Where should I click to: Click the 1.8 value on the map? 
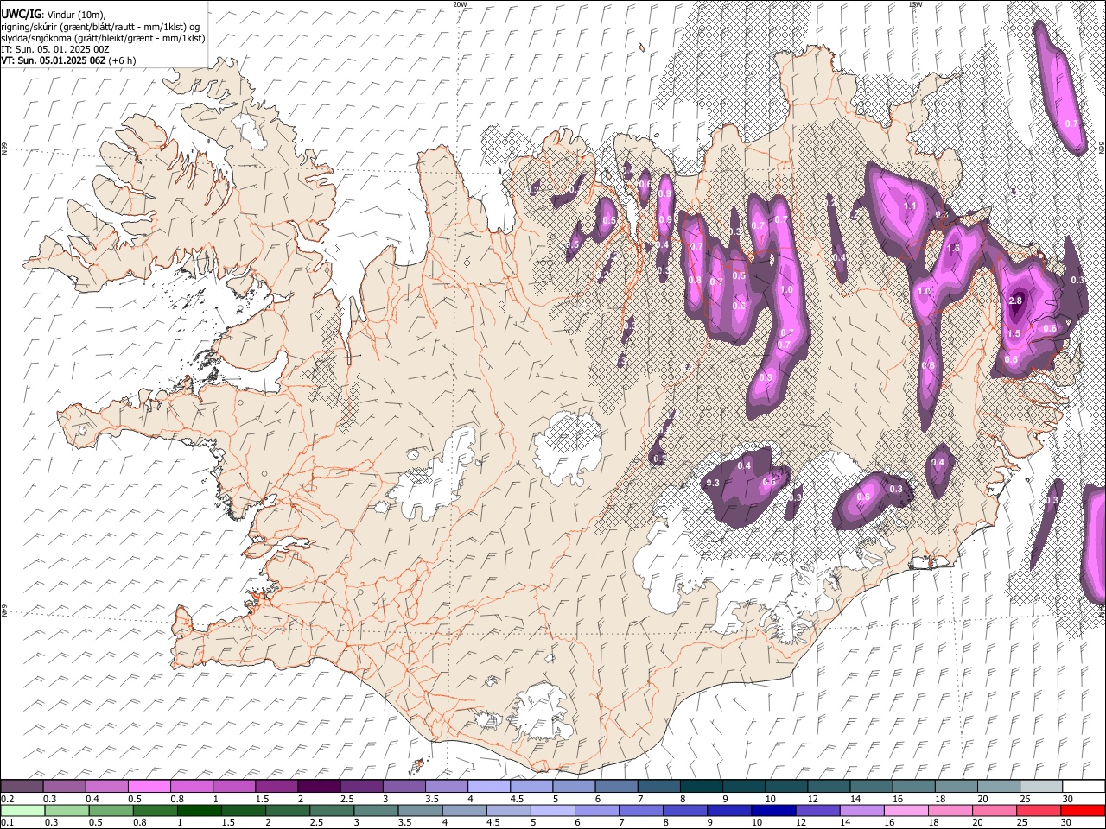(954, 248)
